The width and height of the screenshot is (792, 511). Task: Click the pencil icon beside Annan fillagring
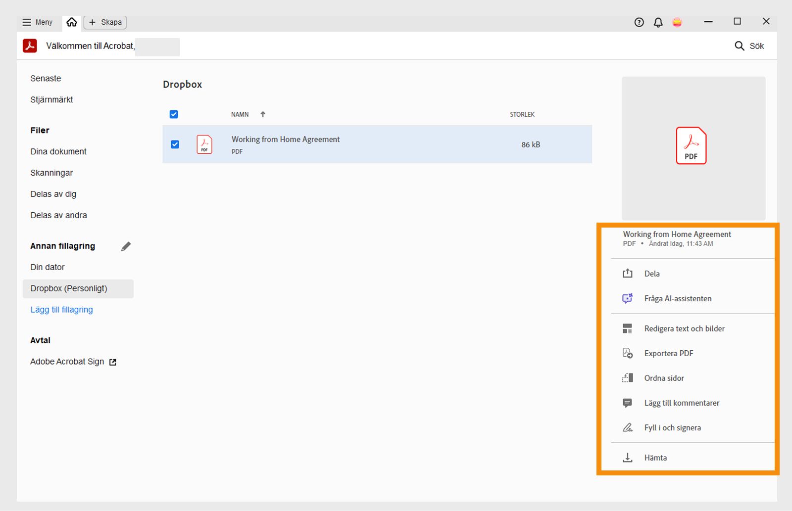(126, 246)
